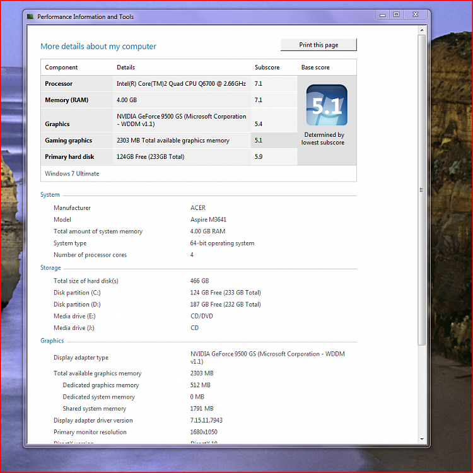Click the window title bar icon
473x473 pixels.
pyautogui.click(x=30, y=16)
